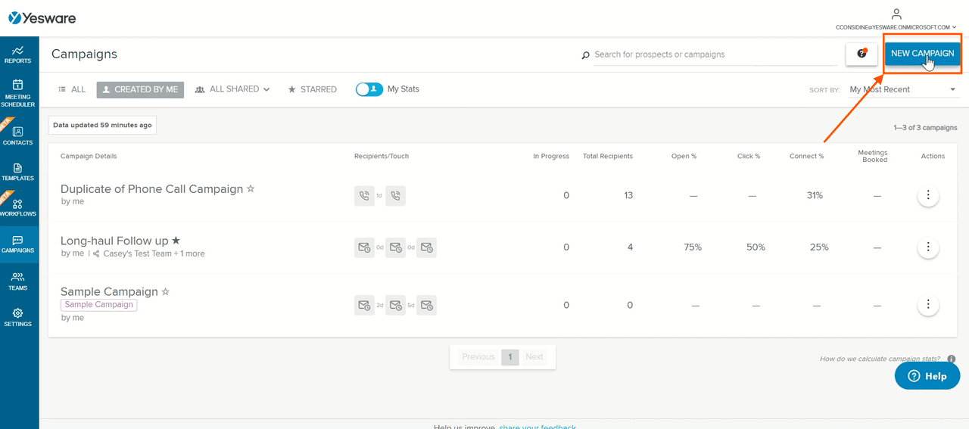
Task: Expand the ALL SHARED dropdown
Action: tap(232, 89)
